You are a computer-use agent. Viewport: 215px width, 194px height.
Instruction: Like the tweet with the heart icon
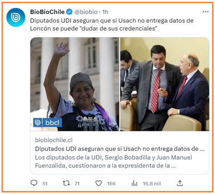99,183
